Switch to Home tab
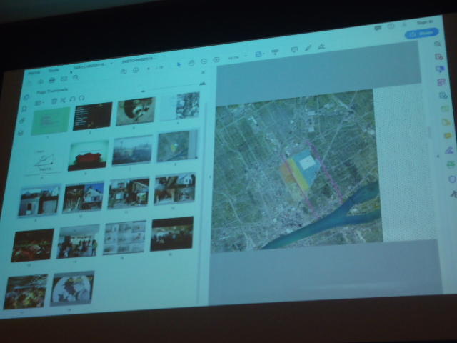The width and height of the screenshot is (457, 343). 34,73
